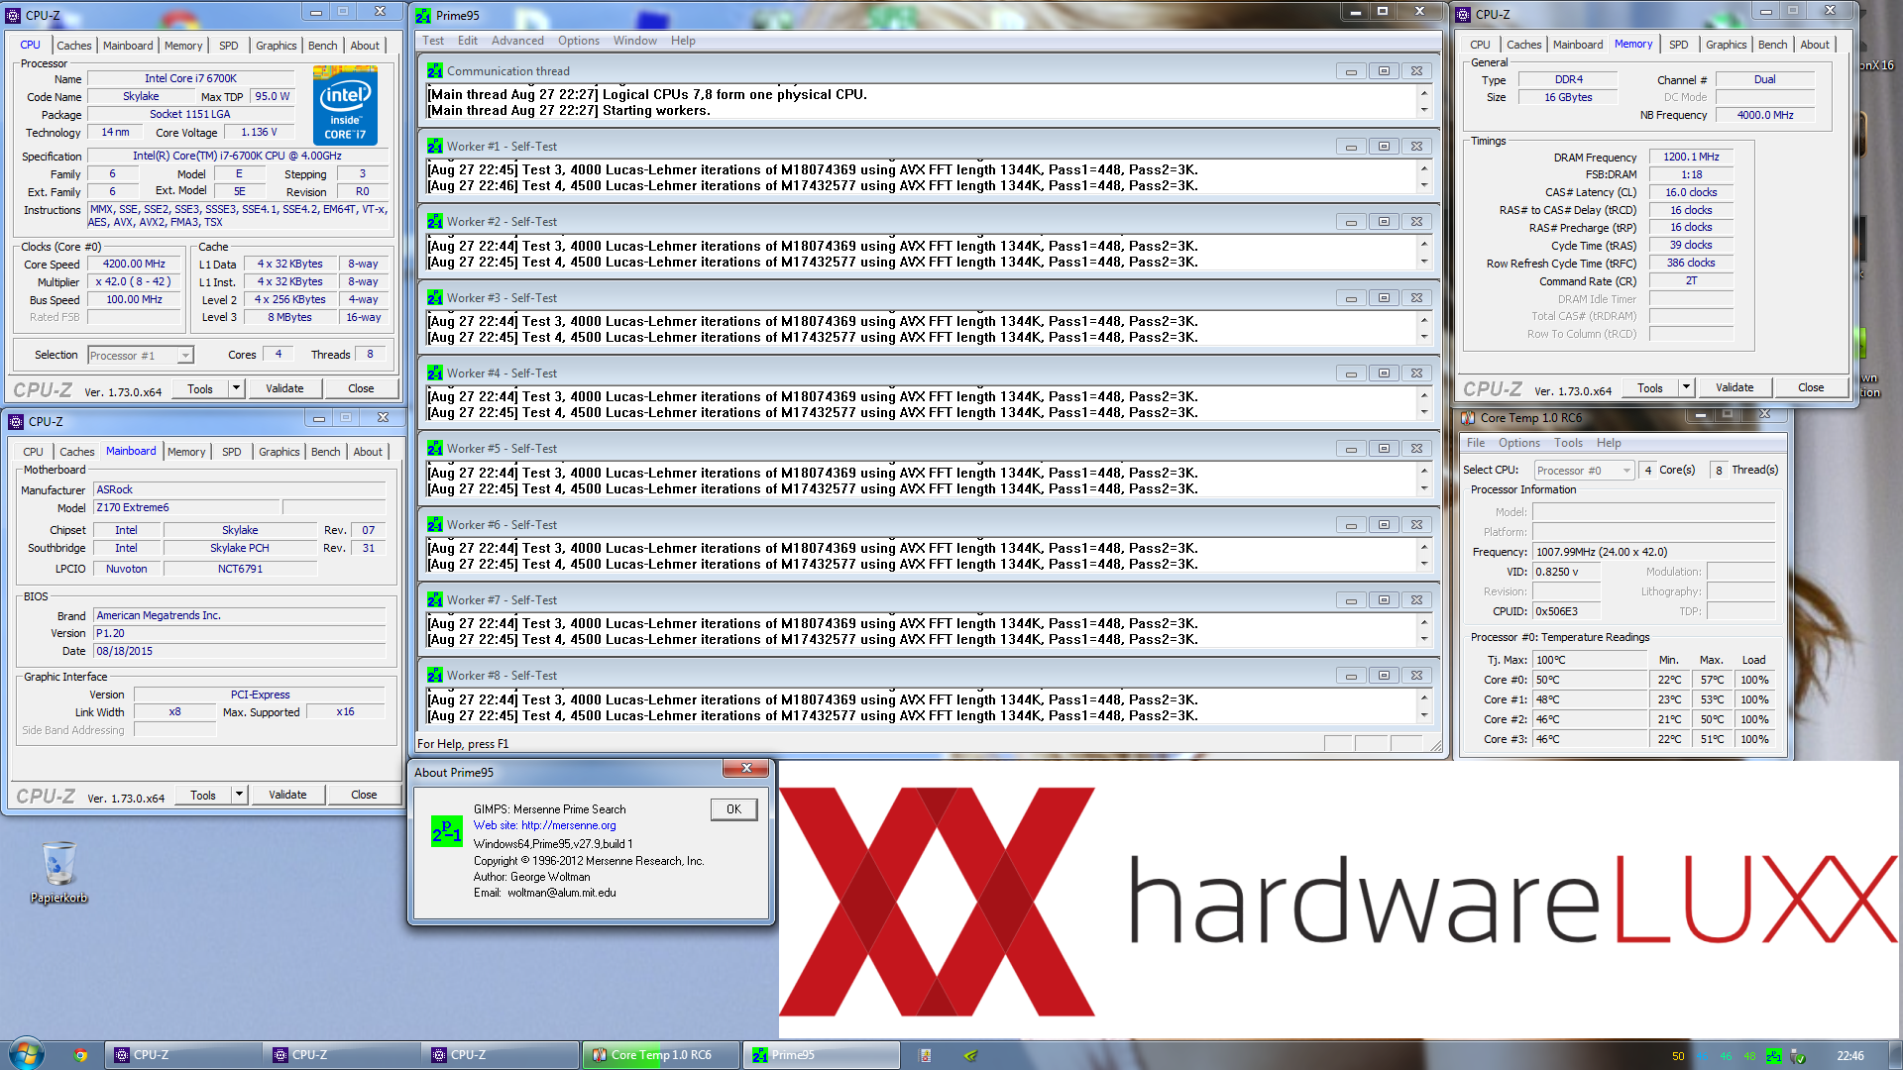Screen dimensions: 1903x1070
Task: Switch to Core Temp 1.0 RC6 taskbar button
Action: coord(660,1055)
